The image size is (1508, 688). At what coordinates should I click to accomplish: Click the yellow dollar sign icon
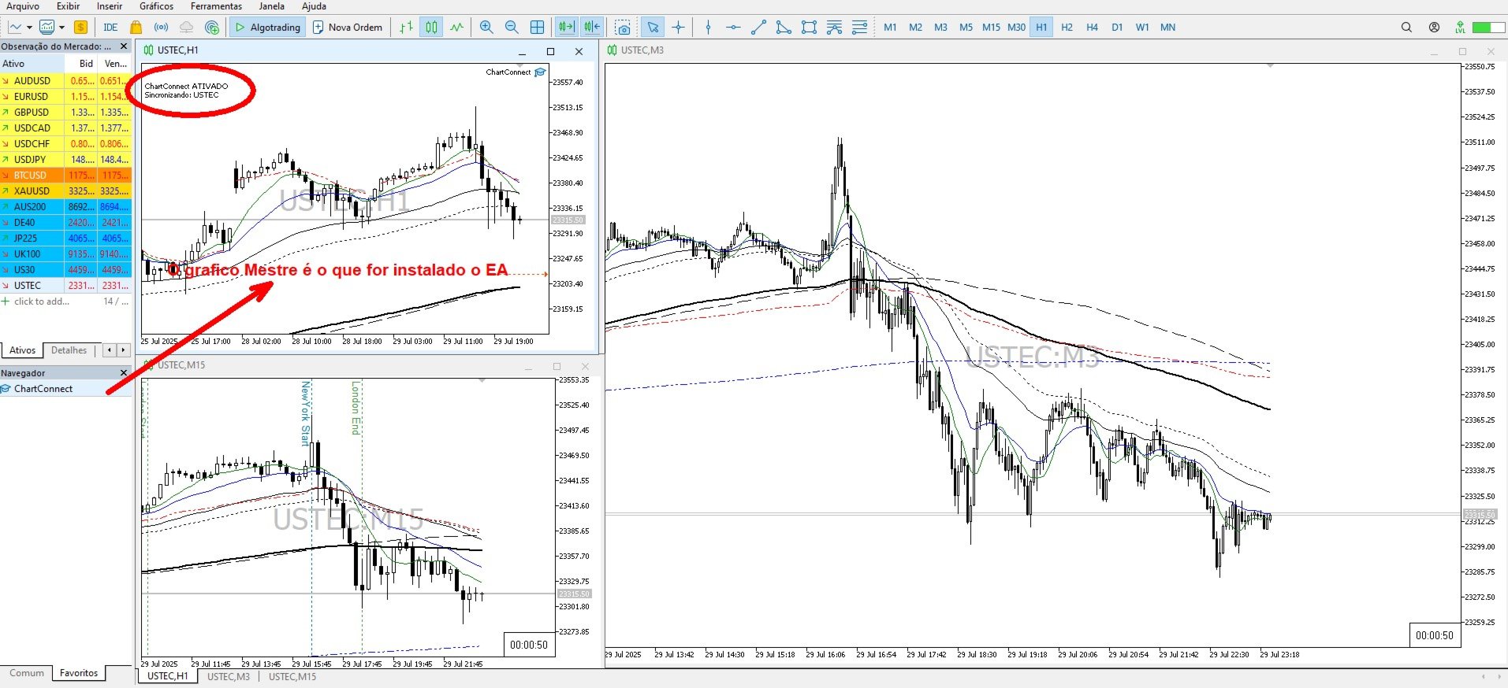80,28
